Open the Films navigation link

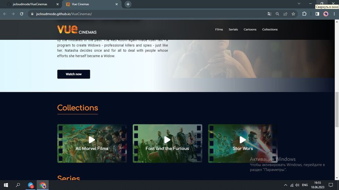(x=219, y=29)
